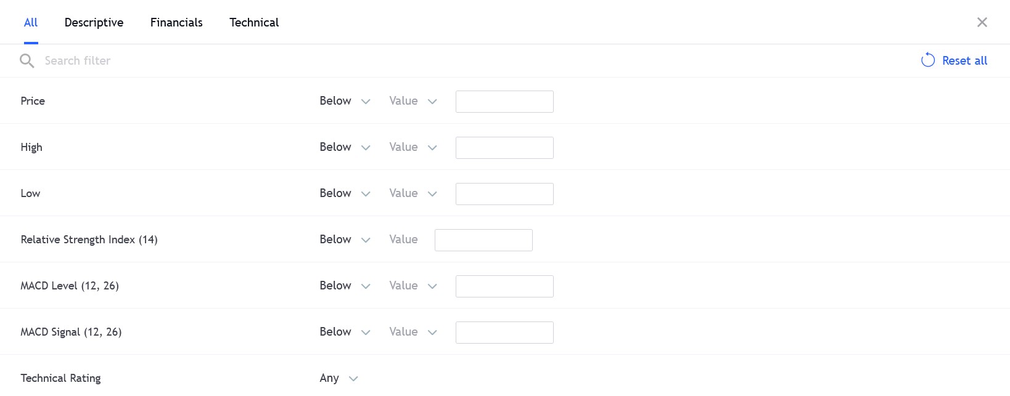The width and height of the screenshot is (1010, 396).
Task: Select the All tab
Action: [x=31, y=23]
